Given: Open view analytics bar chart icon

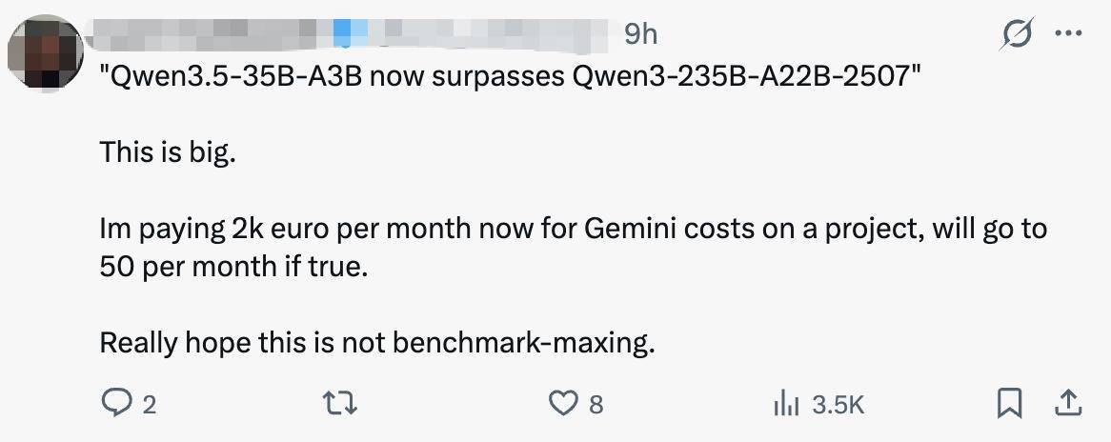Looking at the screenshot, I should click(785, 404).
